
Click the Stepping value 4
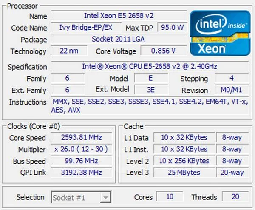(x=232, y=78)
